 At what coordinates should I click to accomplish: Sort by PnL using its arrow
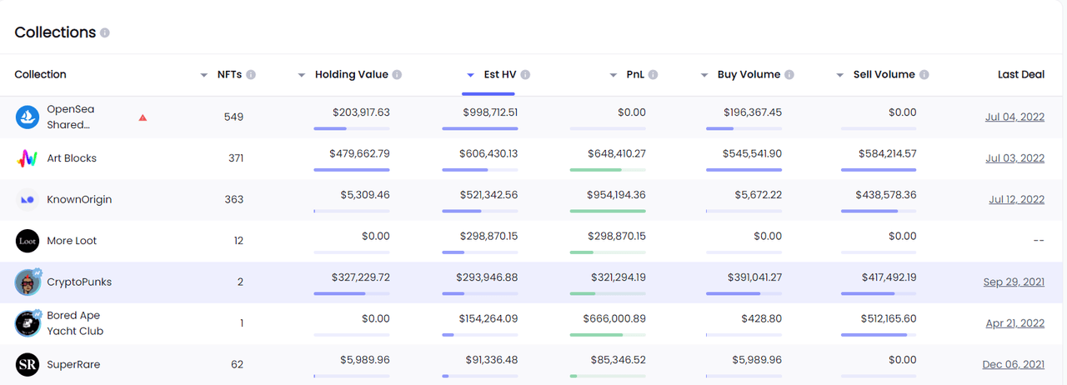tap(614, 75)
